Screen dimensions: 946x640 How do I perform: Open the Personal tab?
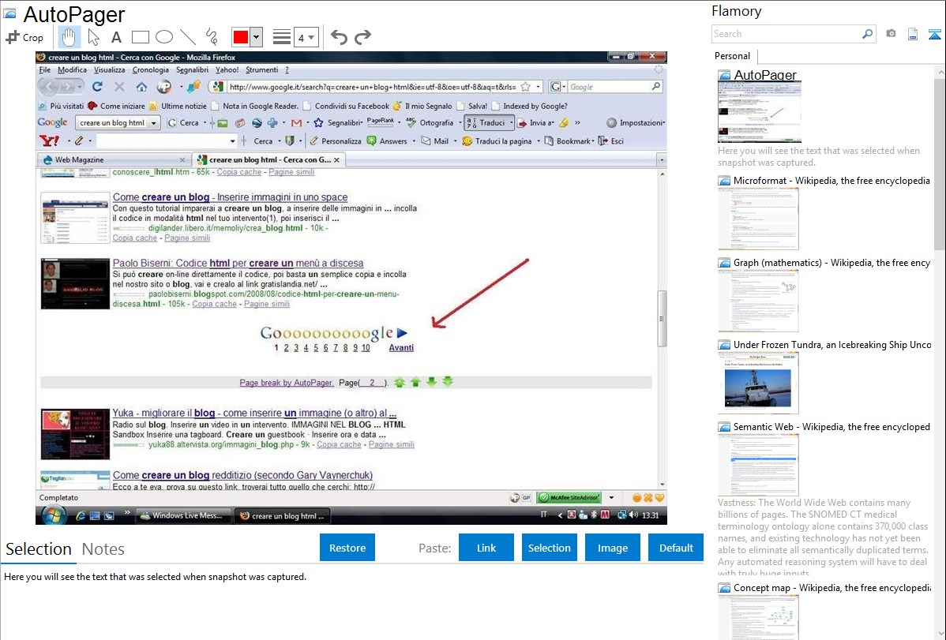click(x=733, y=56)
